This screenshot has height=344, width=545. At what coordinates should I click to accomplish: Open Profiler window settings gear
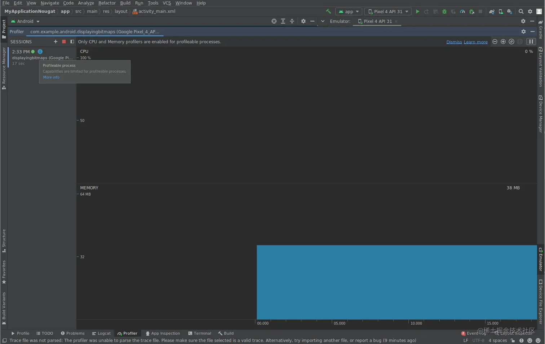[x=523, y=31]
